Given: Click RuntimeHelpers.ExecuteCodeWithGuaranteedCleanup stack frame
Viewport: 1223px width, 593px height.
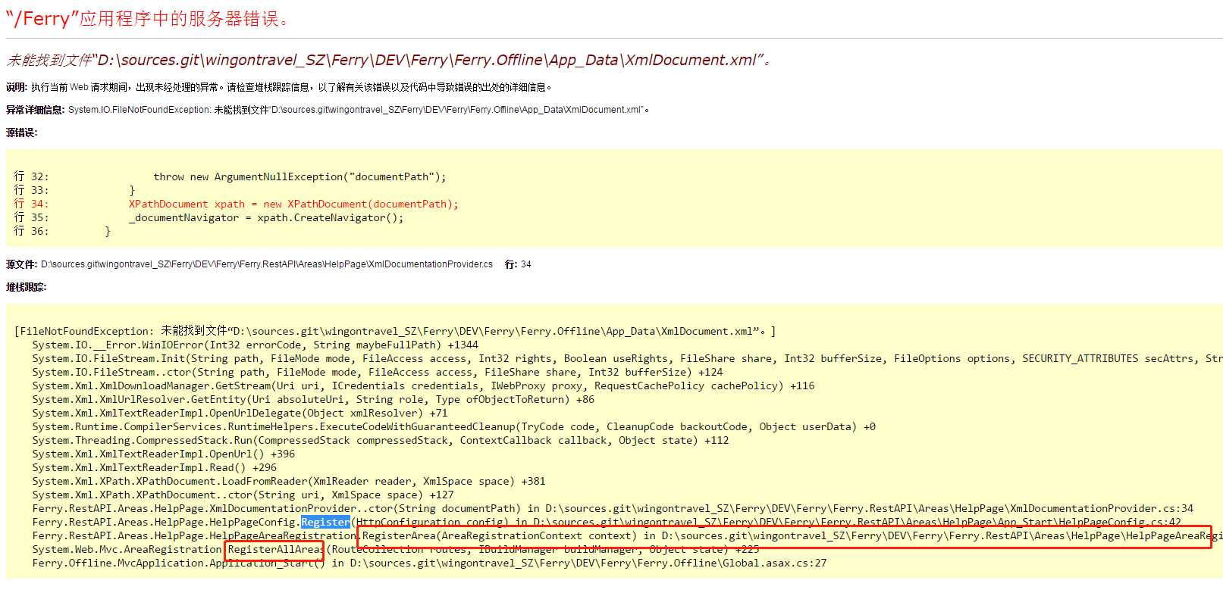Looking at the screenshot, I should click(x=453, y=426).
